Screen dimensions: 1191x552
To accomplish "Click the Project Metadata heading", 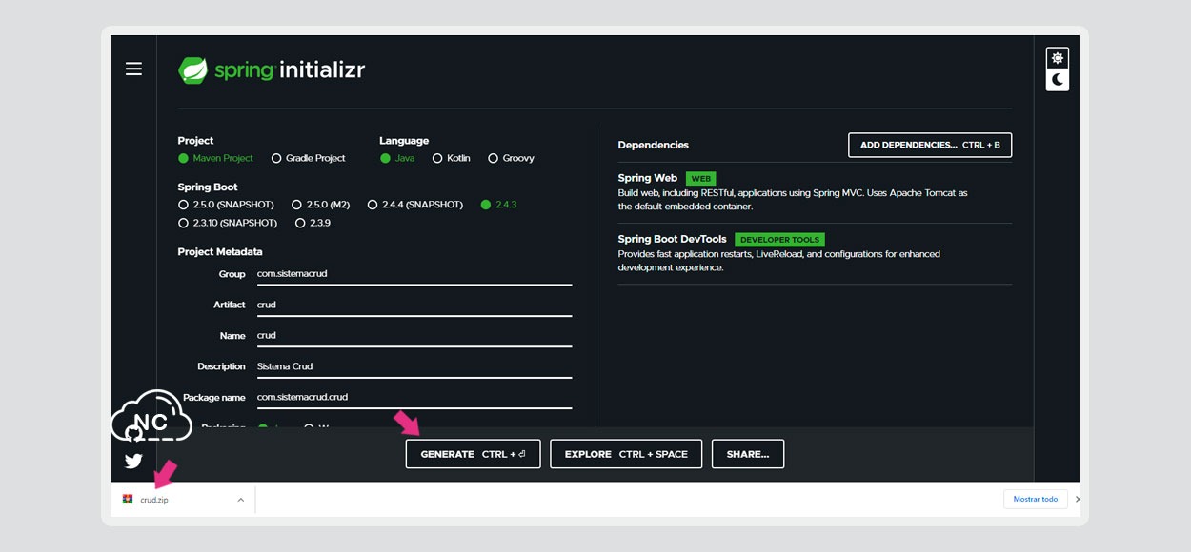I will (220, 251).
